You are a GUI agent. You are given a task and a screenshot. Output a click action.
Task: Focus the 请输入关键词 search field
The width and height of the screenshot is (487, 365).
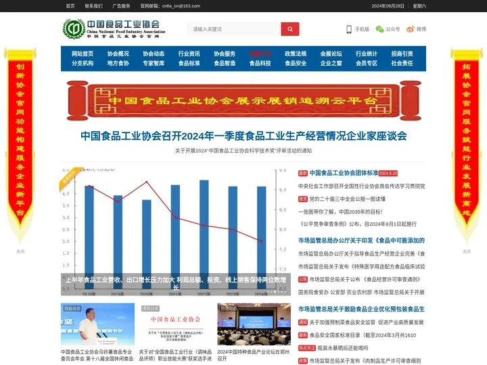(x=234, y=29)
